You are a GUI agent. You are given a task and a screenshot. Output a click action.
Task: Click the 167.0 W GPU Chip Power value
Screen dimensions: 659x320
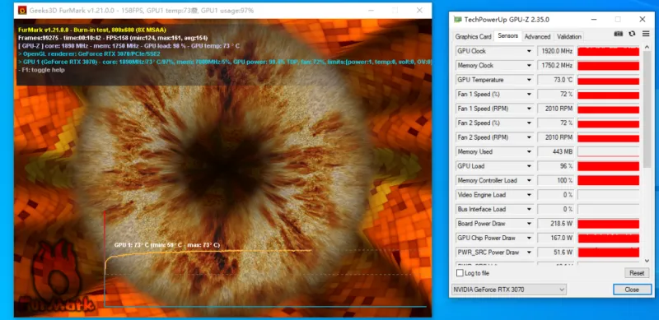click(x=555, y=238)
